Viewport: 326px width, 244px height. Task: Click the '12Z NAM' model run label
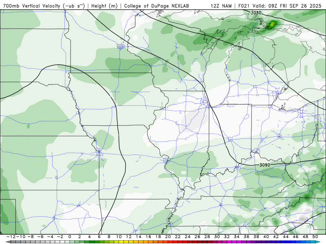tap(221, 6)
